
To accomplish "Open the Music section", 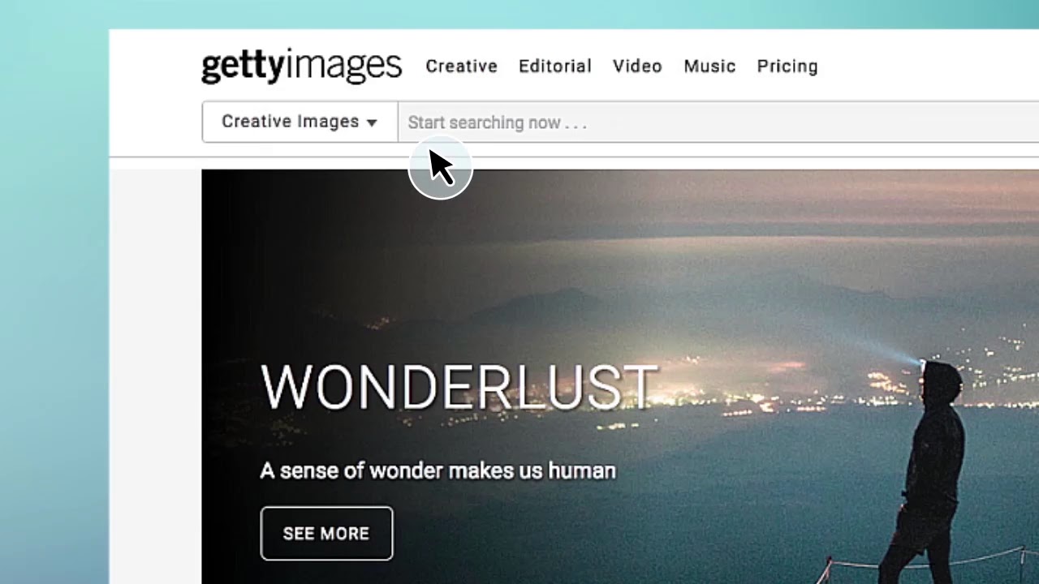I will point(709,67).
